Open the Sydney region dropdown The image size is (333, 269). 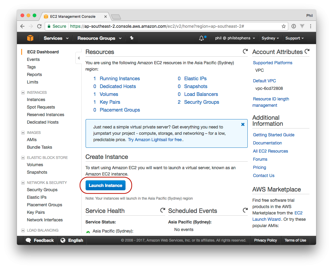tap(271, 38)
